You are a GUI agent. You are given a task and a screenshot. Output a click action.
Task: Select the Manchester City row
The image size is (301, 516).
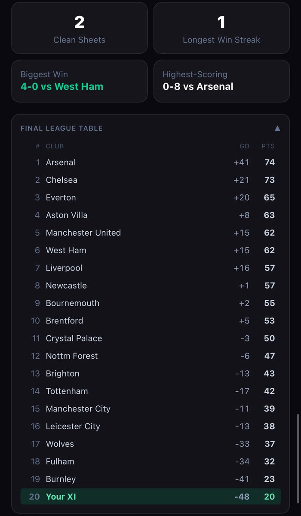click(150, 408)
